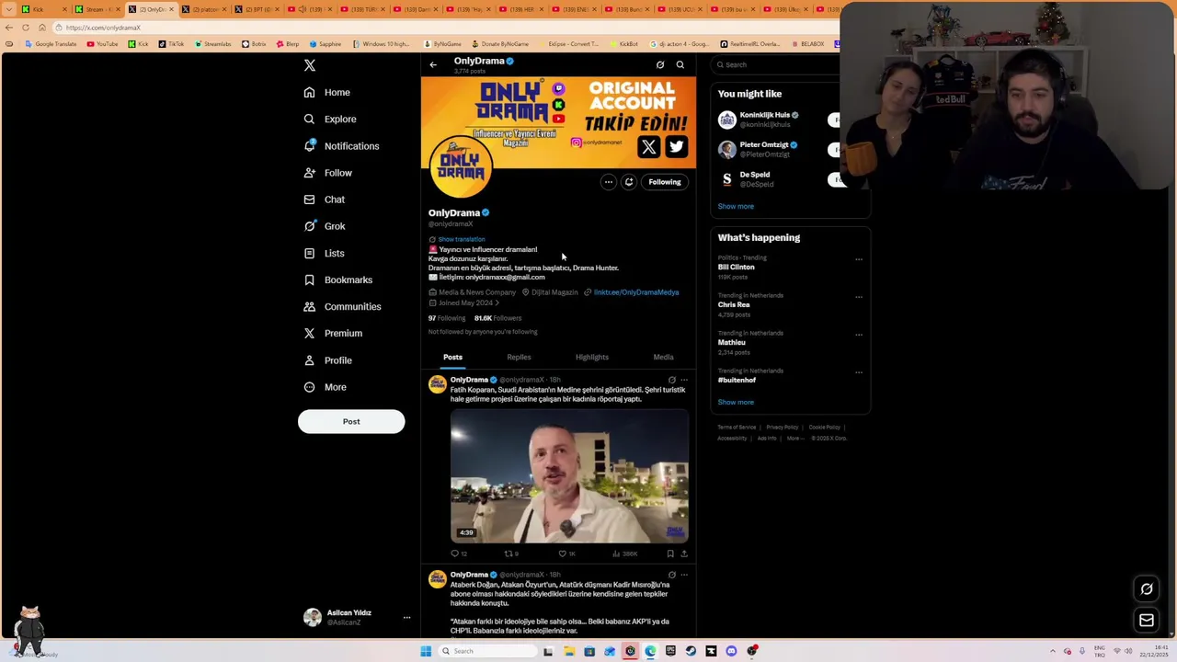Click the X logo in the sidebar
1177x662 pixels.
click(x=310, y=65)
